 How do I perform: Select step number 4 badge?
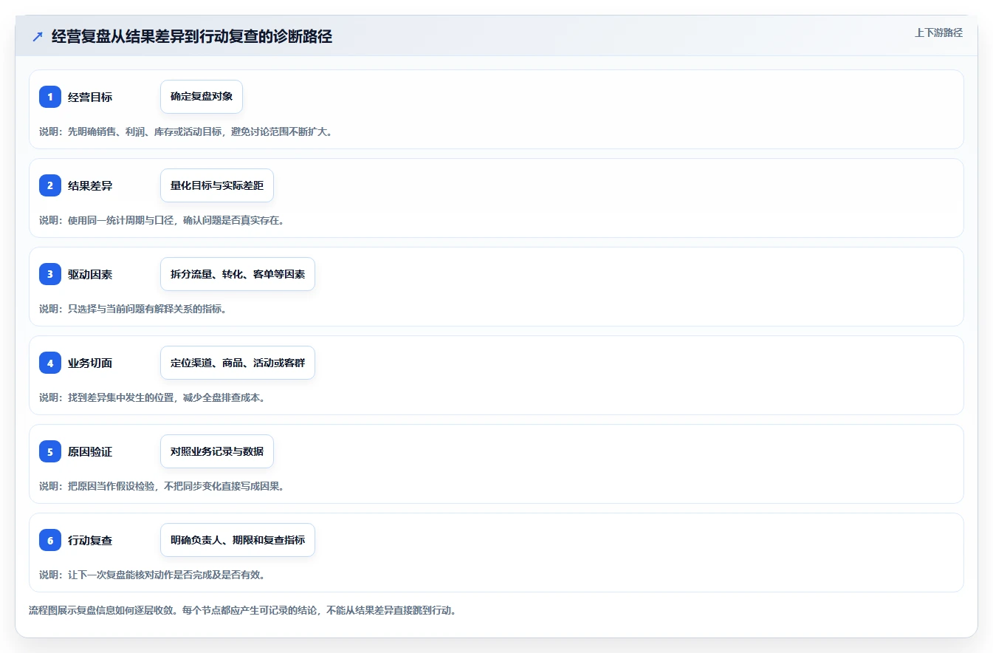[50, 363]
